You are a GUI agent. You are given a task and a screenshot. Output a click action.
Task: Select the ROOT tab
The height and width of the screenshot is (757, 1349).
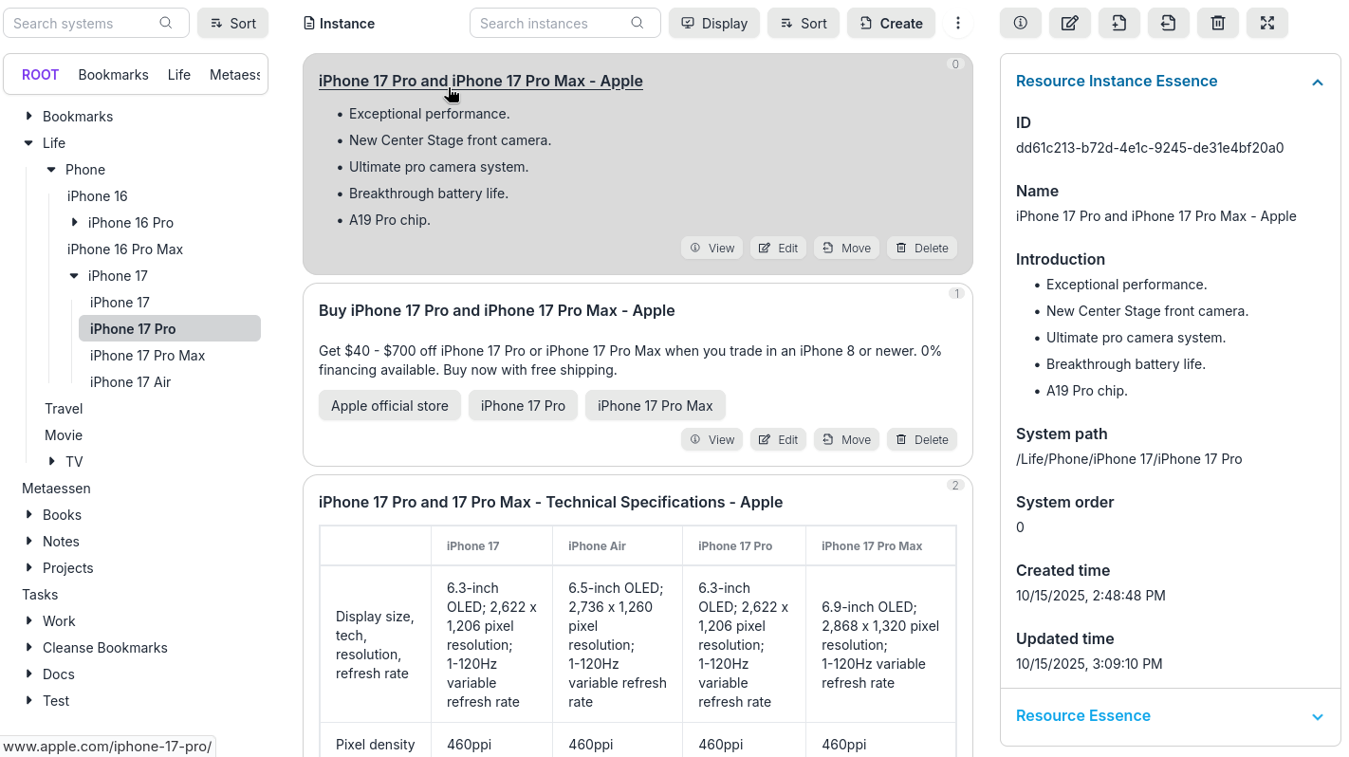40,74
